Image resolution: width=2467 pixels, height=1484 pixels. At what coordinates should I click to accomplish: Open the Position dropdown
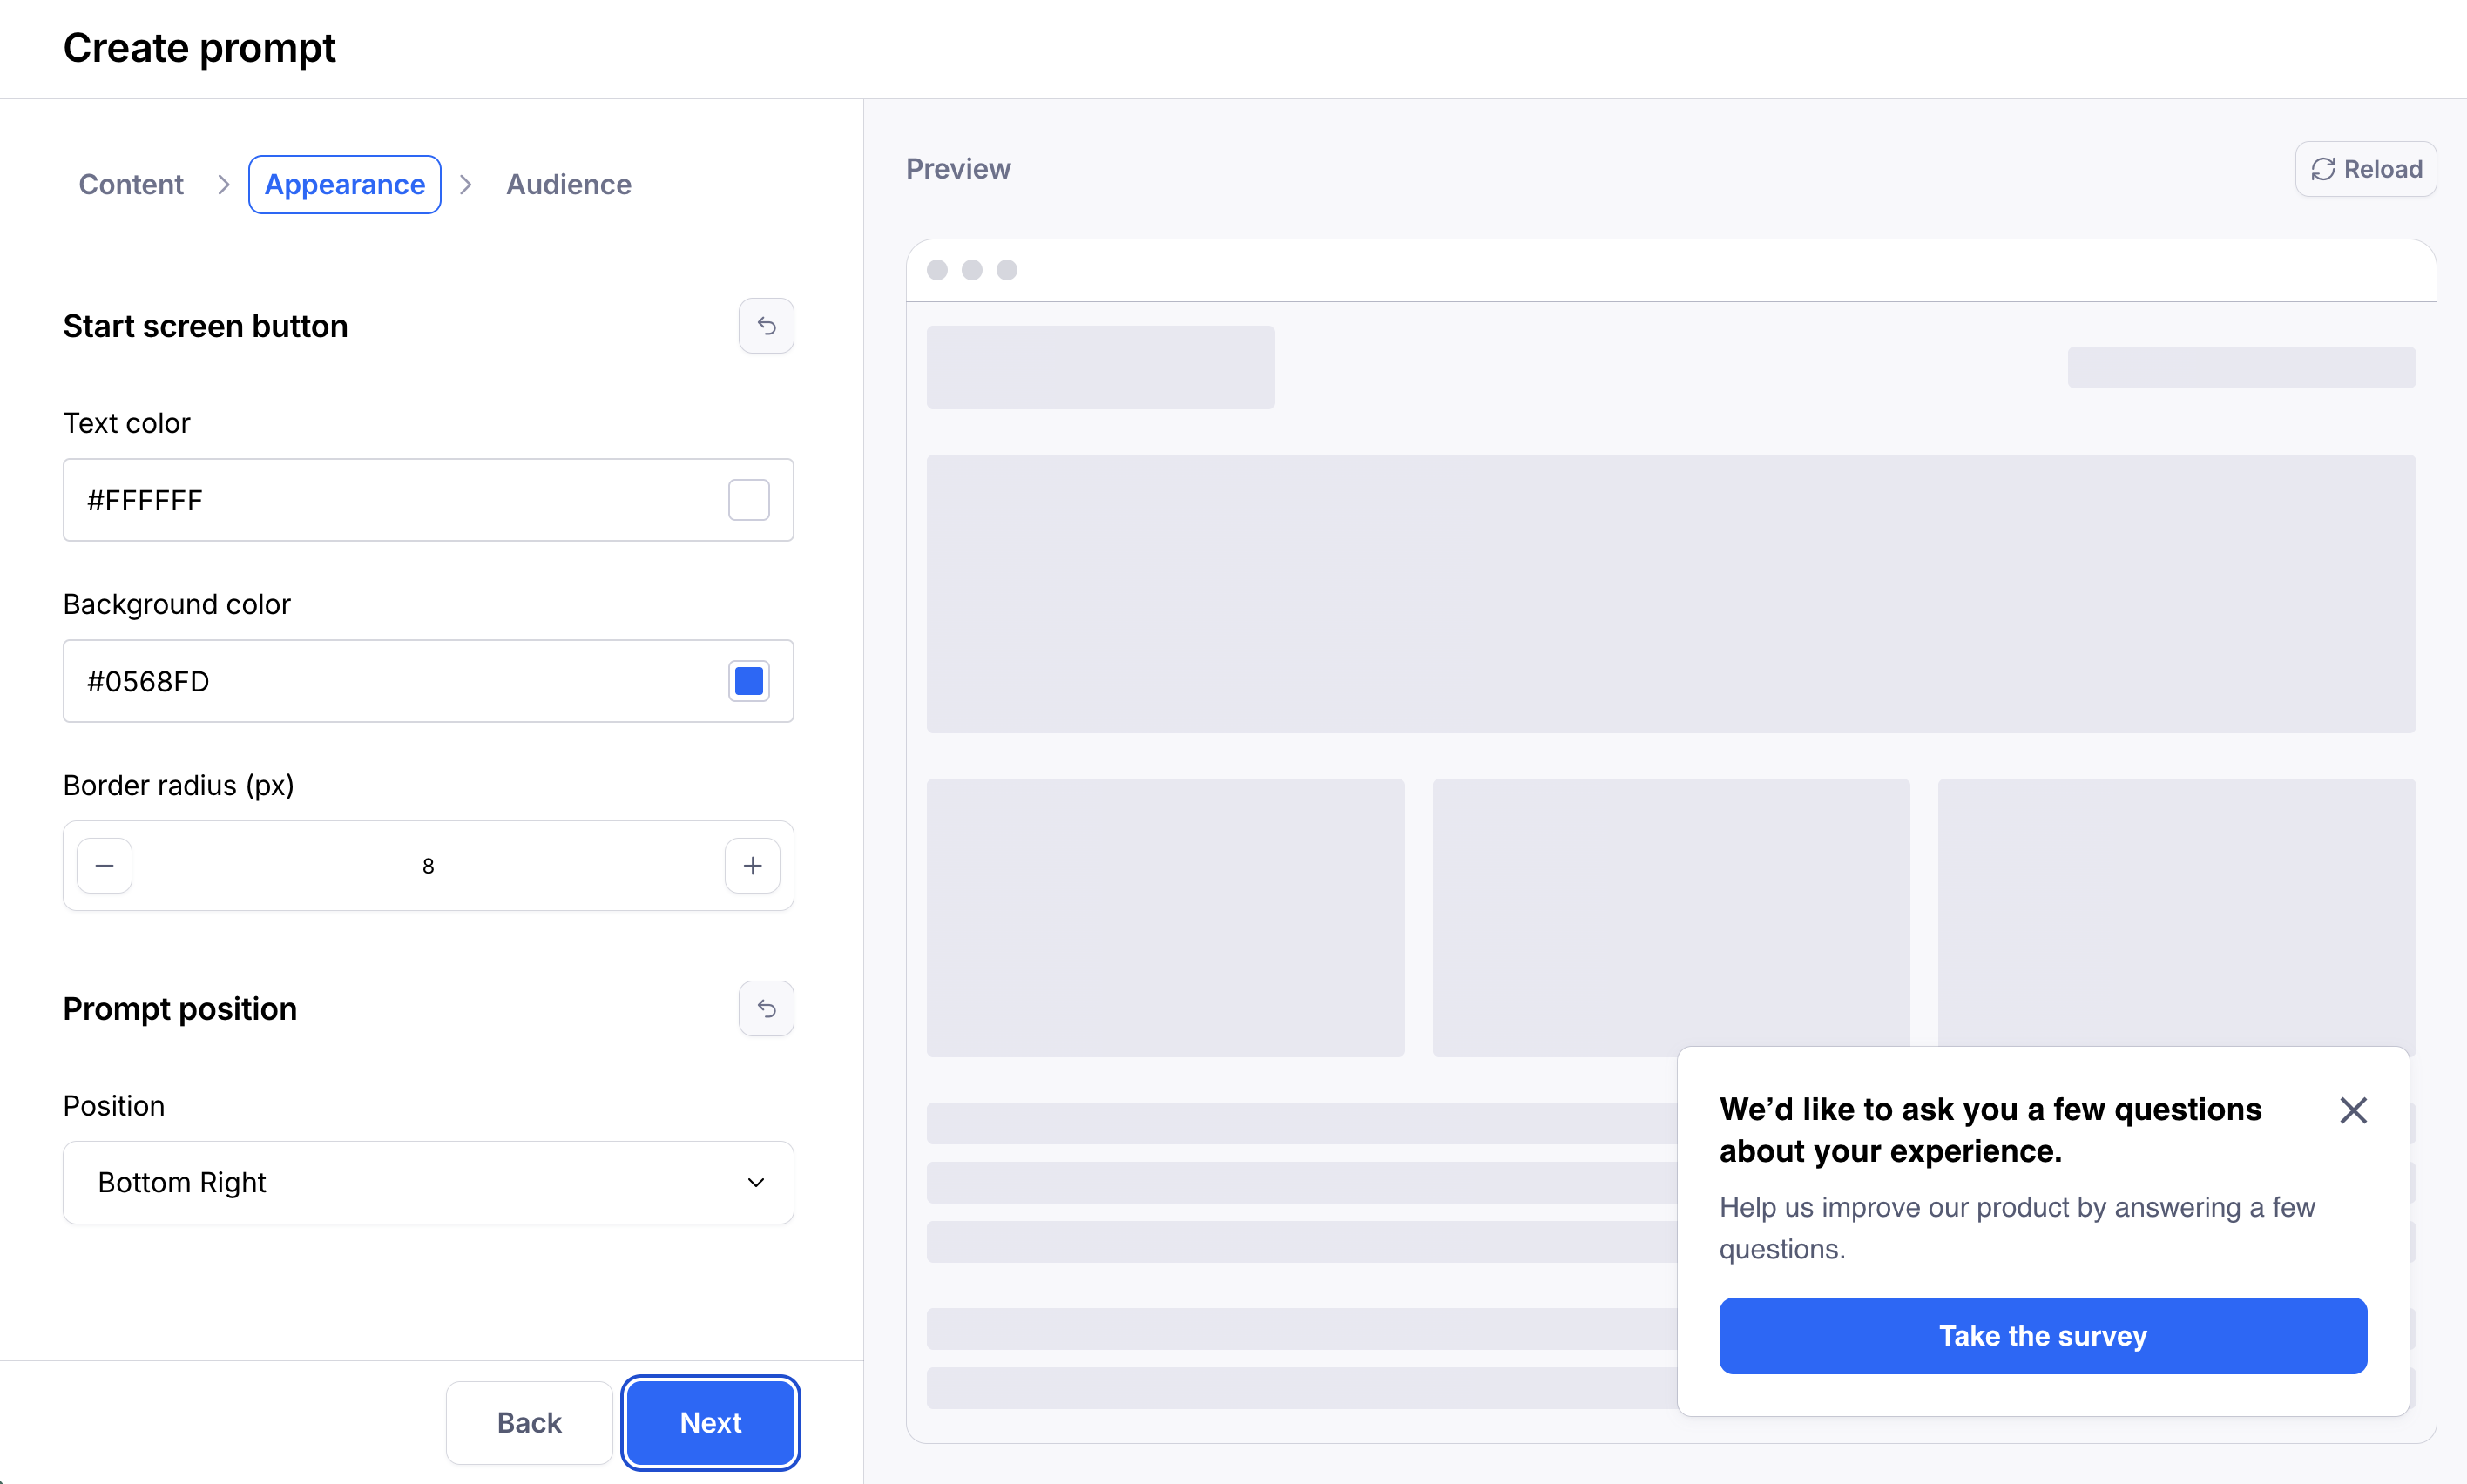point(400,1182)
